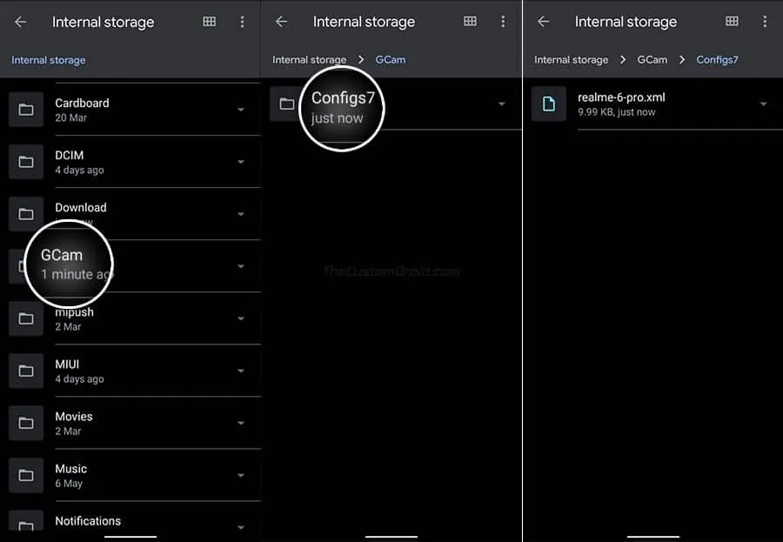Open the overflow menu in the third panel
The image size is (783, 542).
(x=765, y=22)
